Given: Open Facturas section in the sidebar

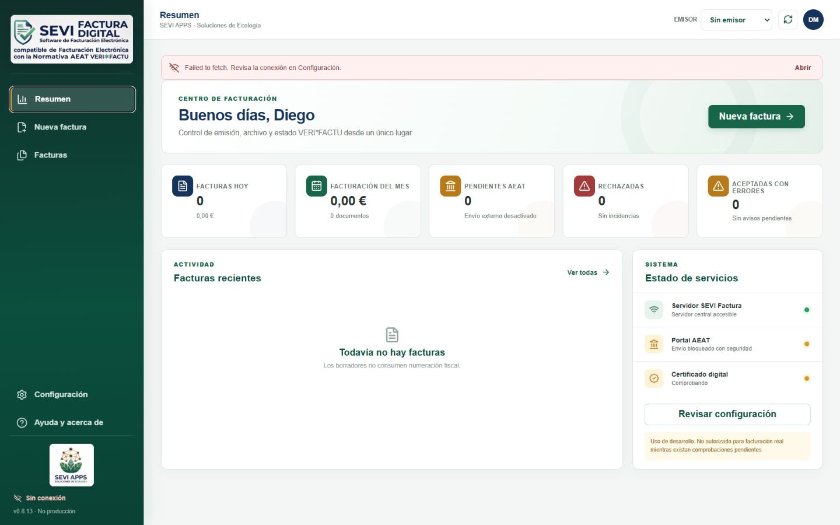Looking at the screenshot, I should [x=72, y=155].
